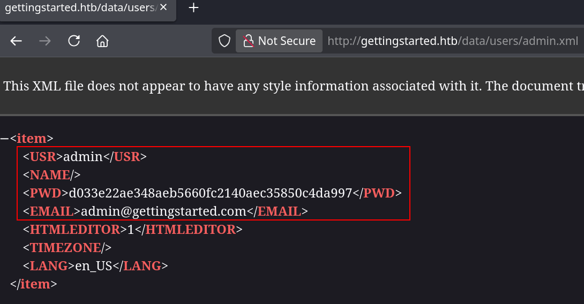Viewport: 584px width, 304px height.
Task: Click the closing item tag
Action: (x=33, y=284)
